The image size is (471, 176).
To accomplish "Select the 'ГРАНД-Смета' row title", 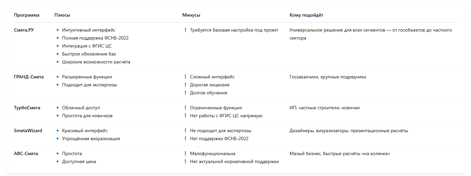I will [x=29, y=77].
